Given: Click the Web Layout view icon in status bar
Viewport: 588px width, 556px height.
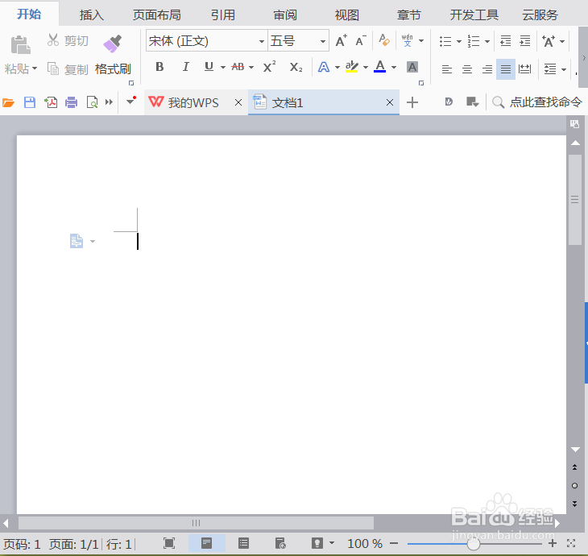Looking at the screenshot, I should pos(280,543).
